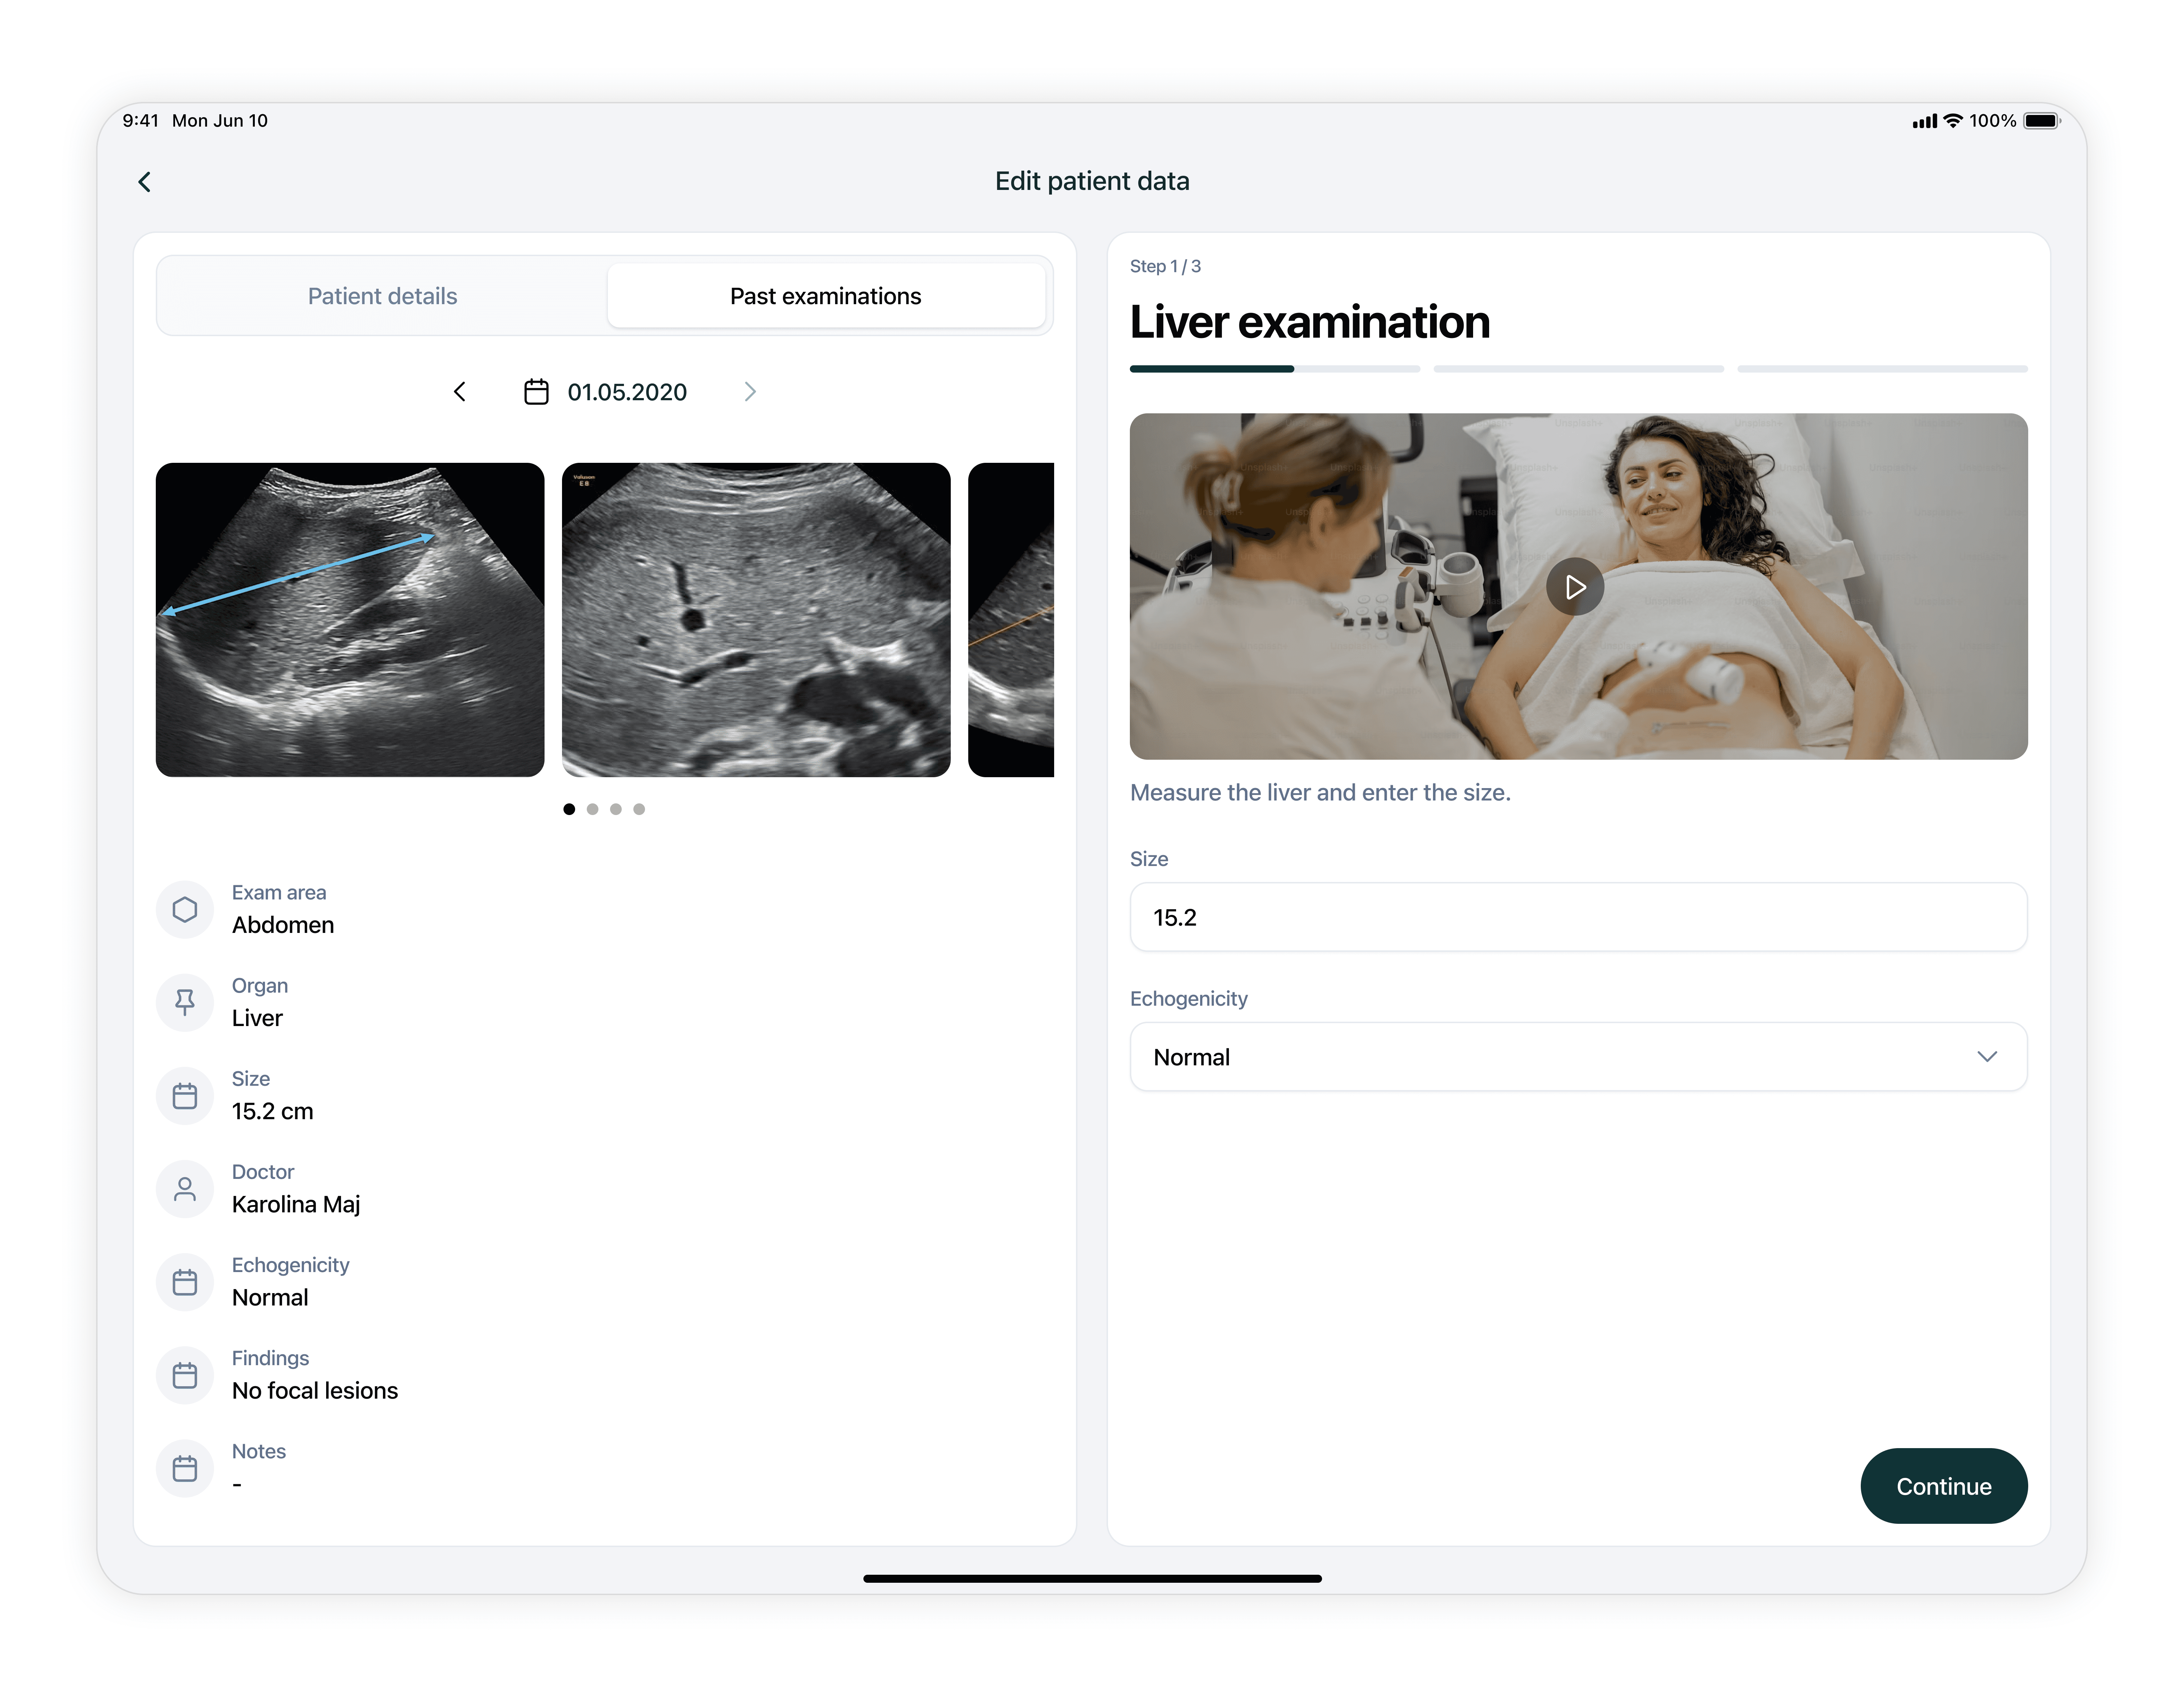Open ultrasound image with blue measurement arrow
The height and width of the screenshot is (1697, 2184).
coord(350,620)
